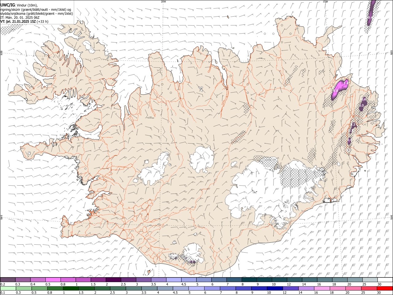Select the bright red 30 rain legend swatch

tap(385, 289)
